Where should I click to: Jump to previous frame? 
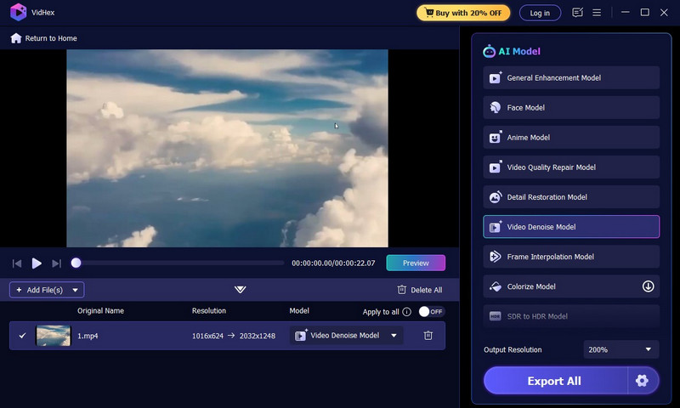click(x=17, y=263)
